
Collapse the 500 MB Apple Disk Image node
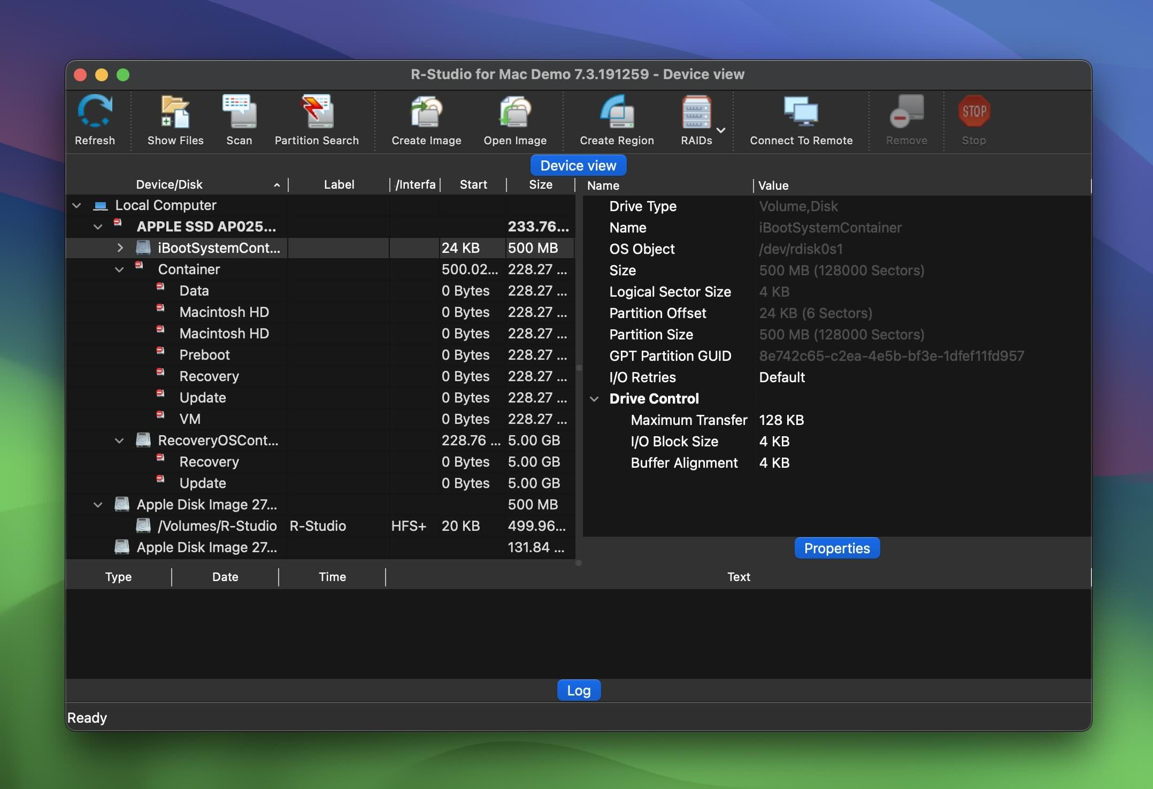coord(98,505)
